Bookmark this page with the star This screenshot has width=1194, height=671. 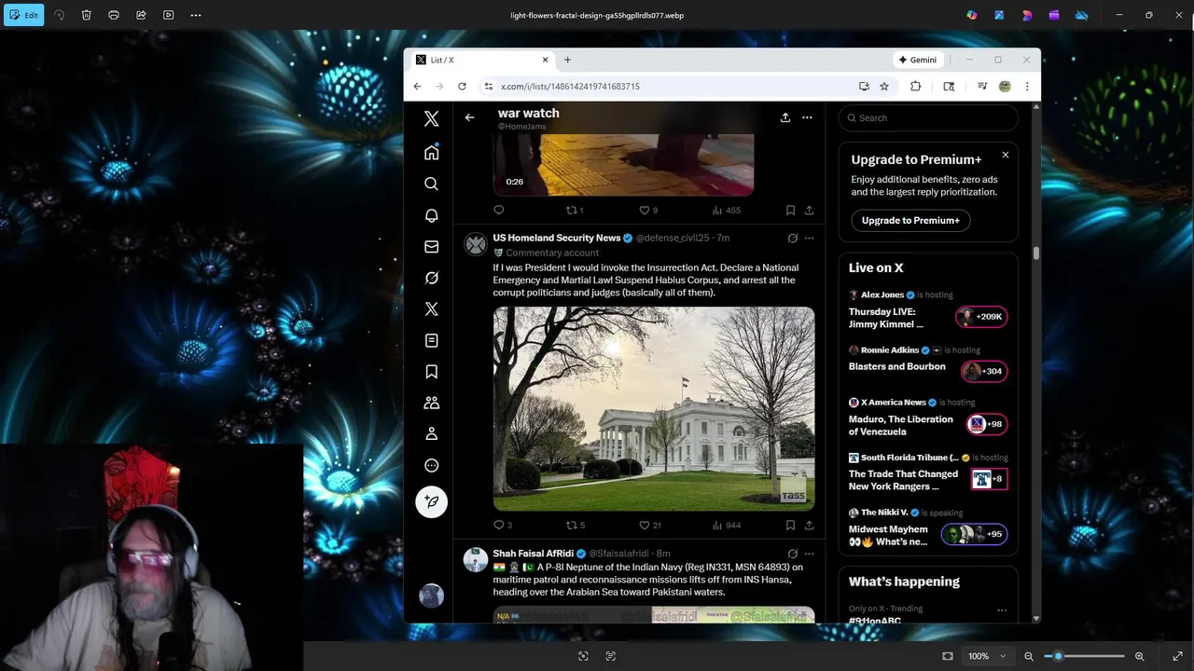pos(884,86)
